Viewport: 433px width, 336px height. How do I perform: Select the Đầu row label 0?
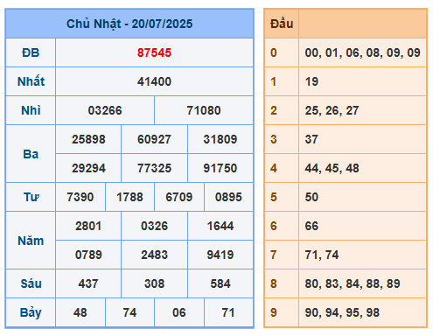274,52
